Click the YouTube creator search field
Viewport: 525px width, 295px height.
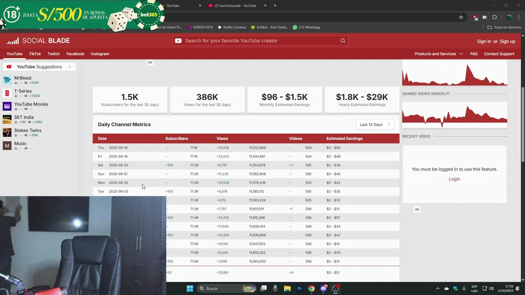[x=260, y=41]
